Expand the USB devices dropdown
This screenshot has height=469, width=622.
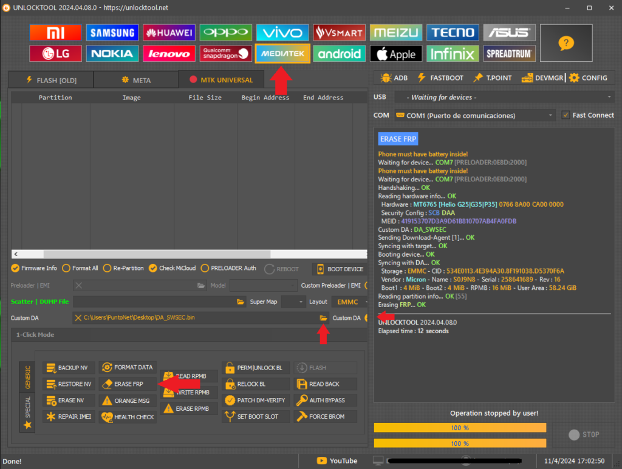coord(504,97)
